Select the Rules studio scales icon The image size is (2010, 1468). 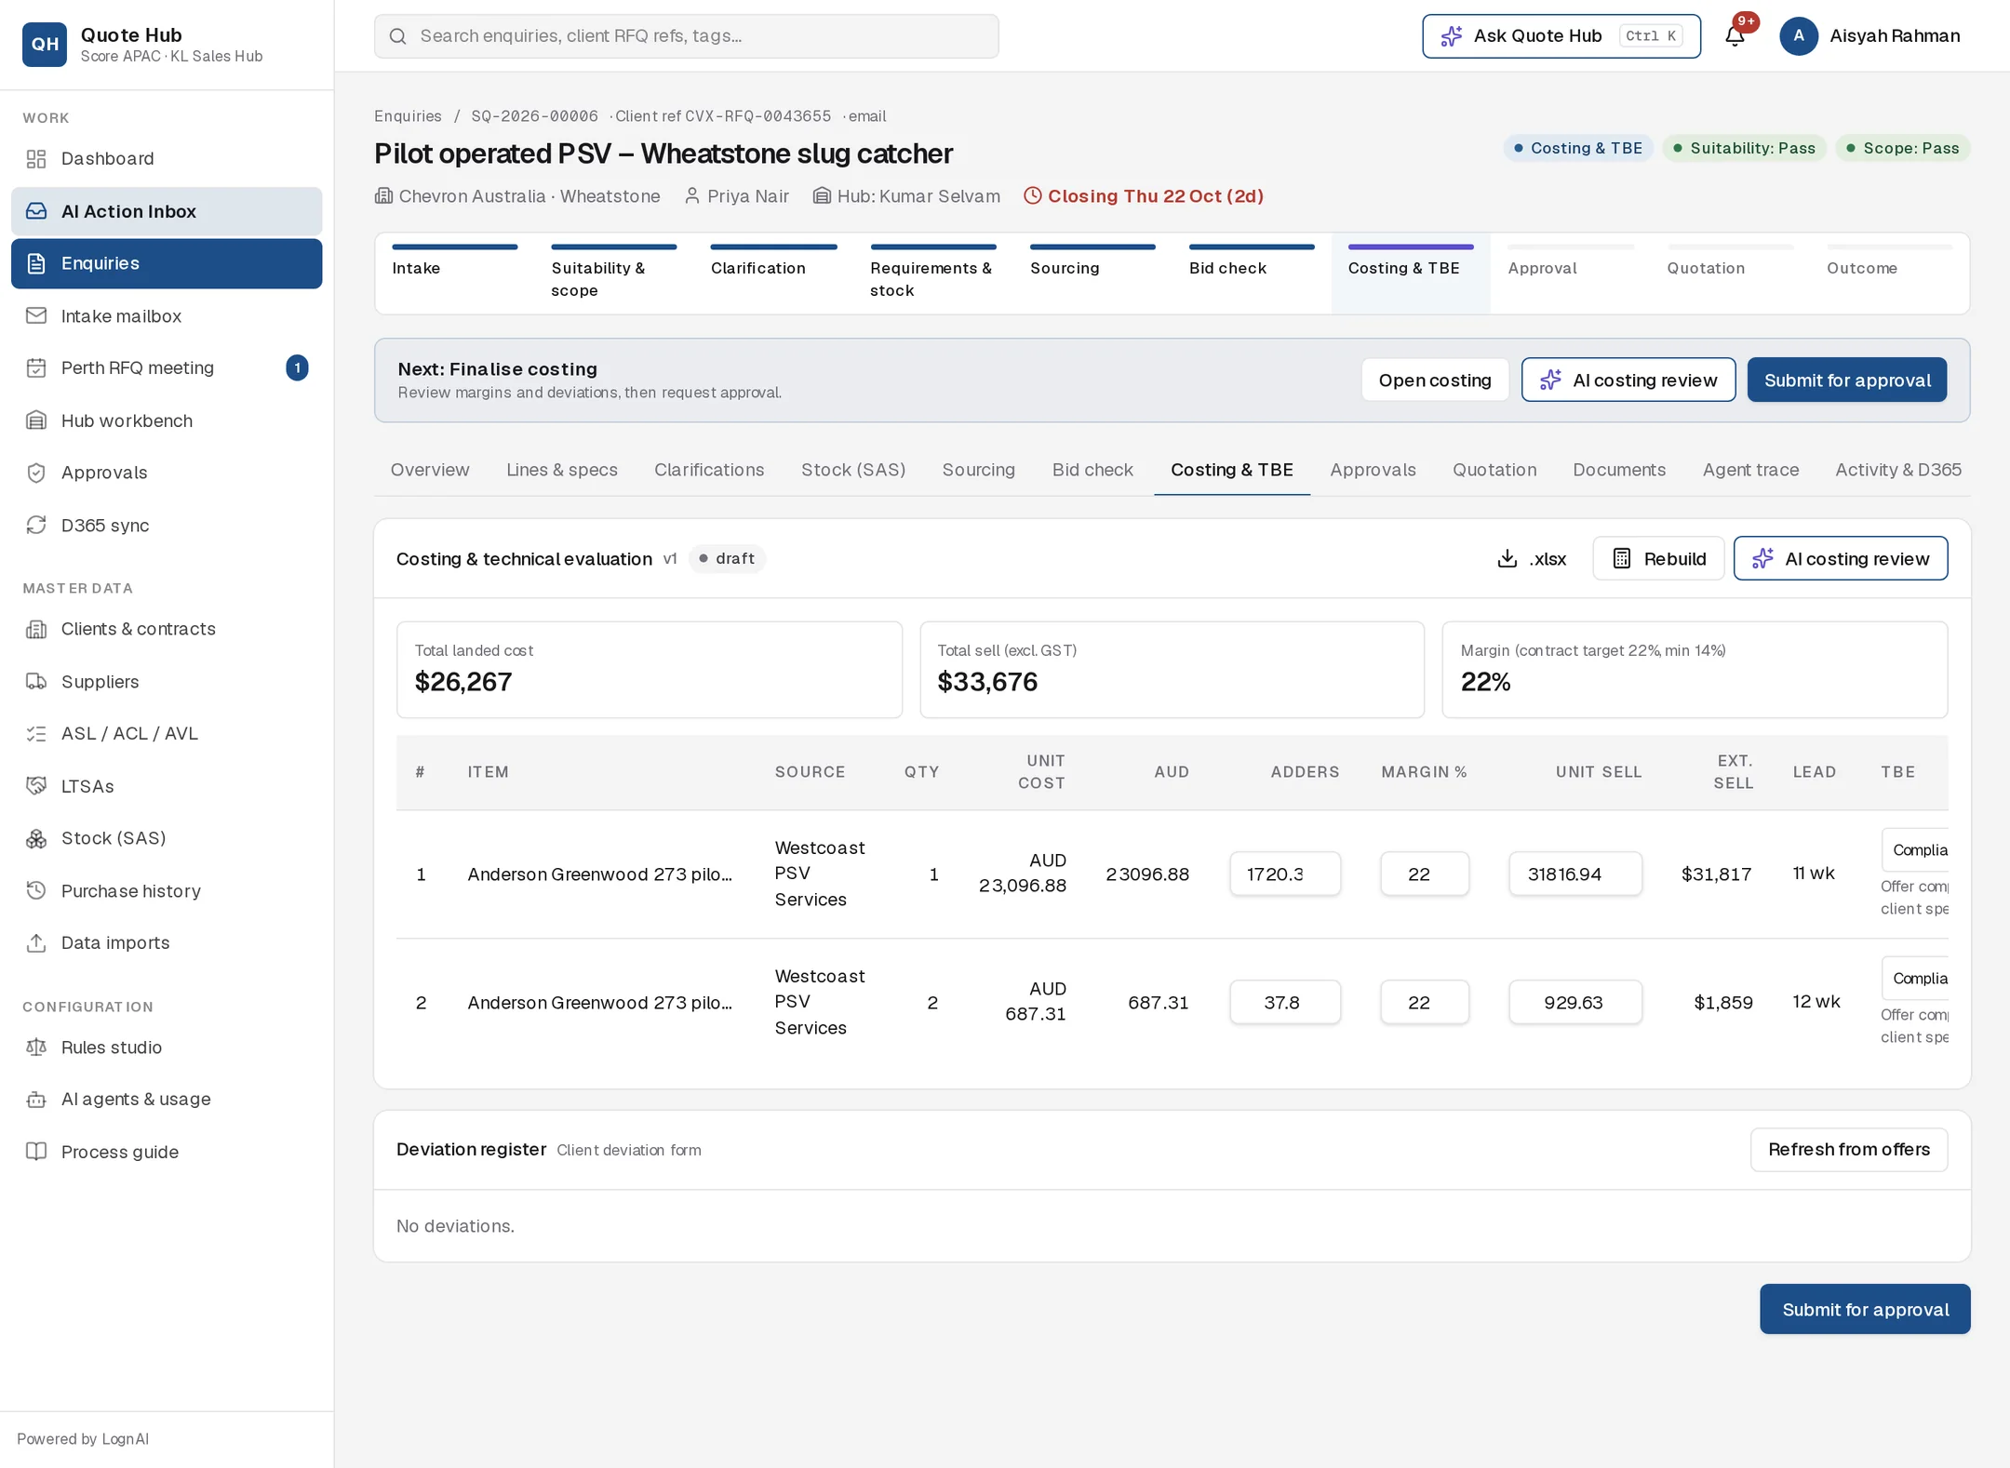[x=36, y=1048]
